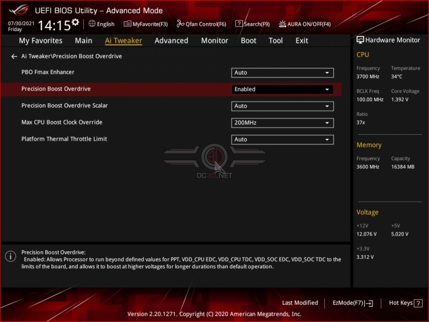The image size is (429, 322).
Task: Click the settings gear beside the clock
Action: pyautogui.click(x=75, y=22)
